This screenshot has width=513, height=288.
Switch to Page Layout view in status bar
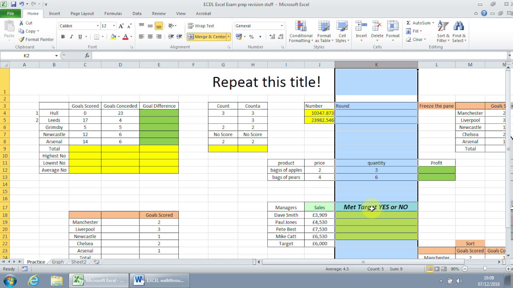[437, 269]
